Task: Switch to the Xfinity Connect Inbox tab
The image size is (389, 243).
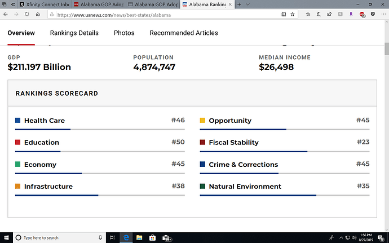Action: 44,4
